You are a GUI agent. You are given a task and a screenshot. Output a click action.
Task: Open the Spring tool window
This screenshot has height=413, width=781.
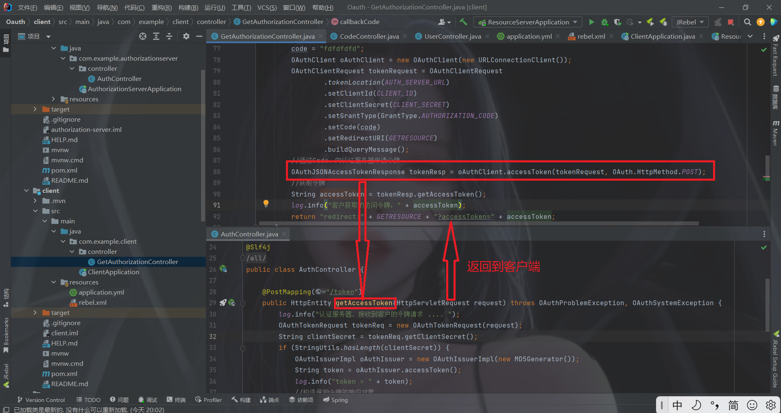(335, 400)
